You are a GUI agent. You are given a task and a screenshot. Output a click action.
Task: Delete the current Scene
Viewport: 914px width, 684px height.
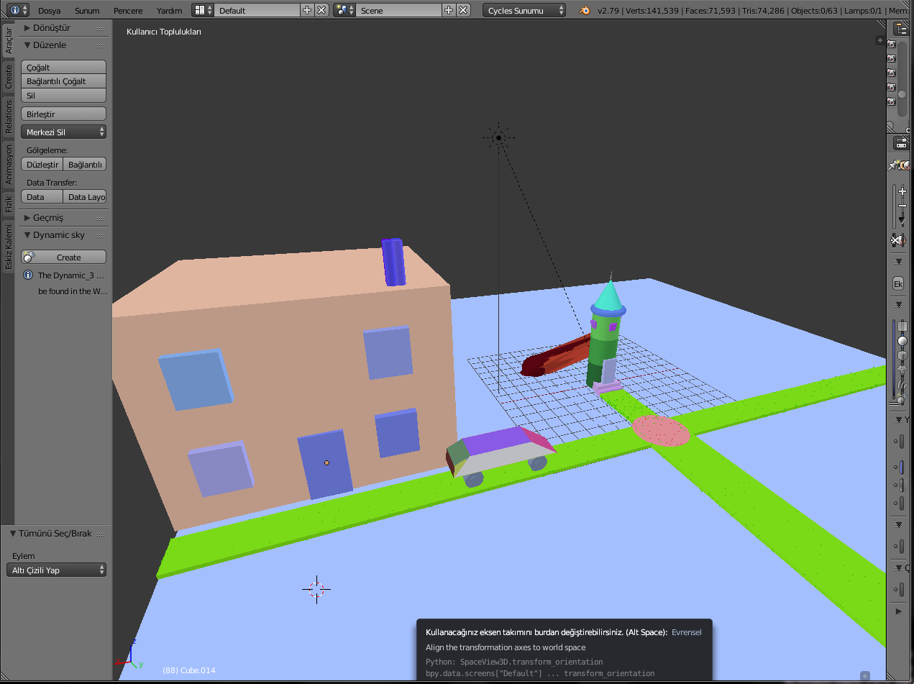[463, 10]
